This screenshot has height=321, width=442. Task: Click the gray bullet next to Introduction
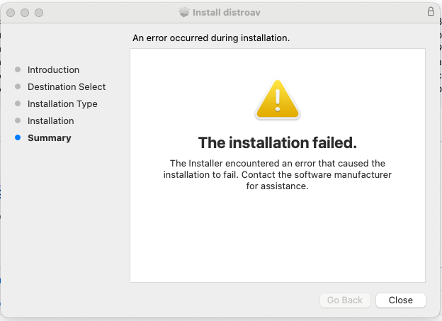[18, 69]
